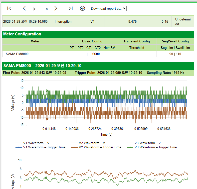Viewport: 197px width, 189px height.
Task: Click the V2 Waveform – V legend entry
Action: [x=88, y=143]
